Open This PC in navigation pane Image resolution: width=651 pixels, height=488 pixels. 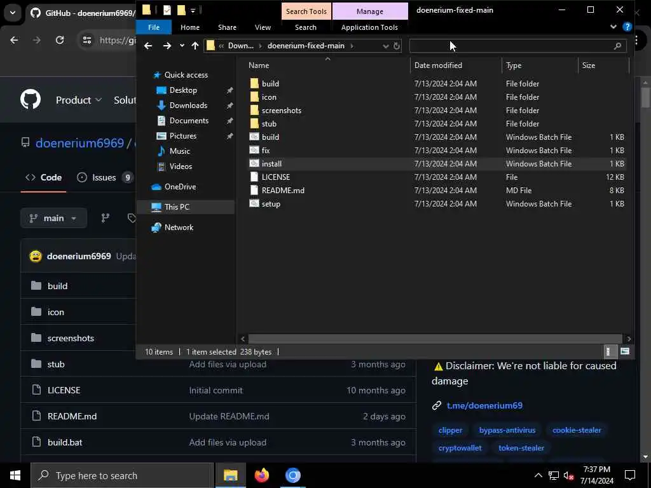[177, 207]
